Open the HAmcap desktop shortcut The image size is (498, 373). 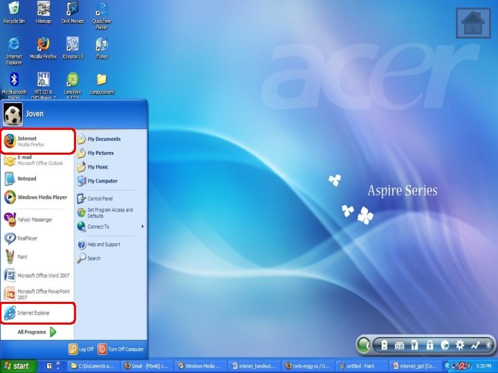coord(43,12)
